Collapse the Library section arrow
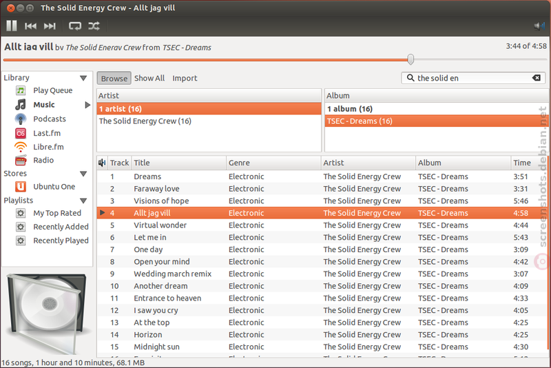Image resolution: width=551 pixels, height=368 pixels. tap(83, 78)
